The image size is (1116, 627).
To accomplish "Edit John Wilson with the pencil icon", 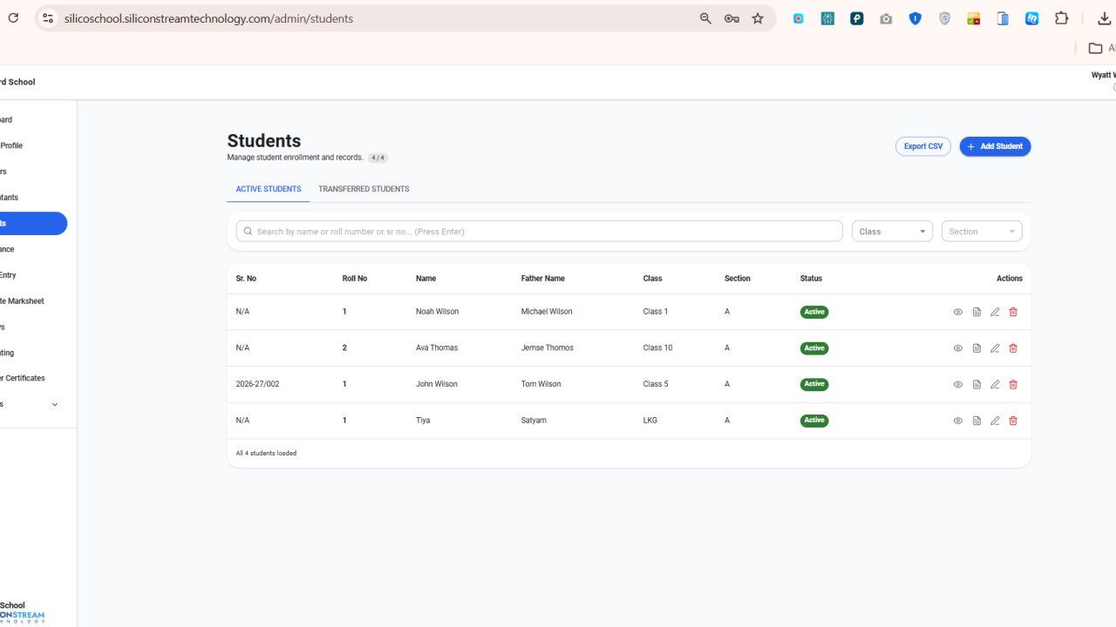I will 995,384.
